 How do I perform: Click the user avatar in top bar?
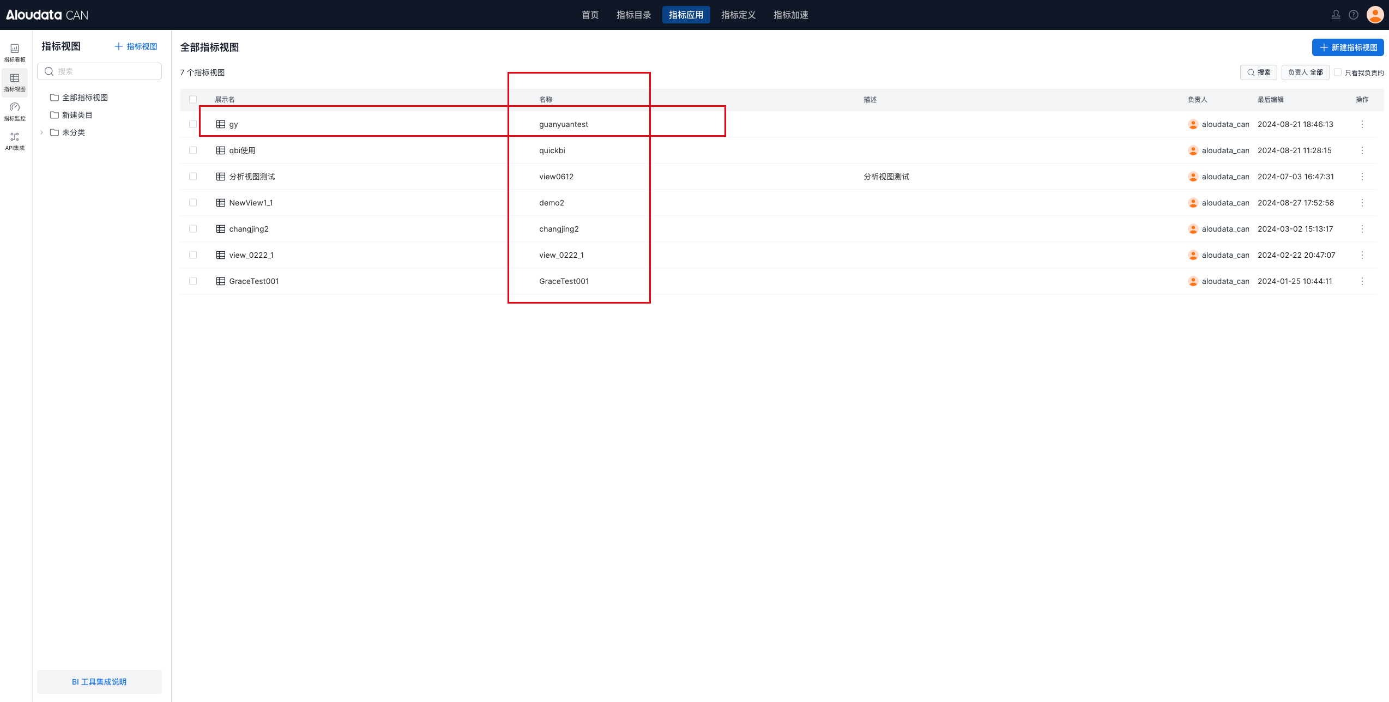pyautogui.click(x=1375, y=15)
